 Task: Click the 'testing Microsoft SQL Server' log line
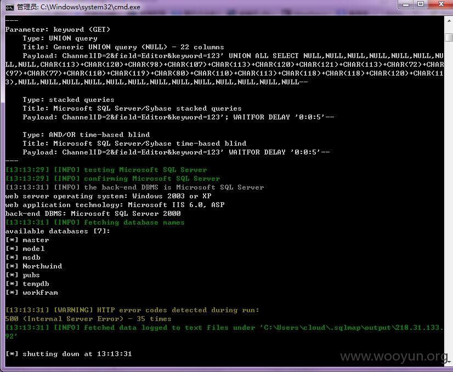tap(106, 170)
